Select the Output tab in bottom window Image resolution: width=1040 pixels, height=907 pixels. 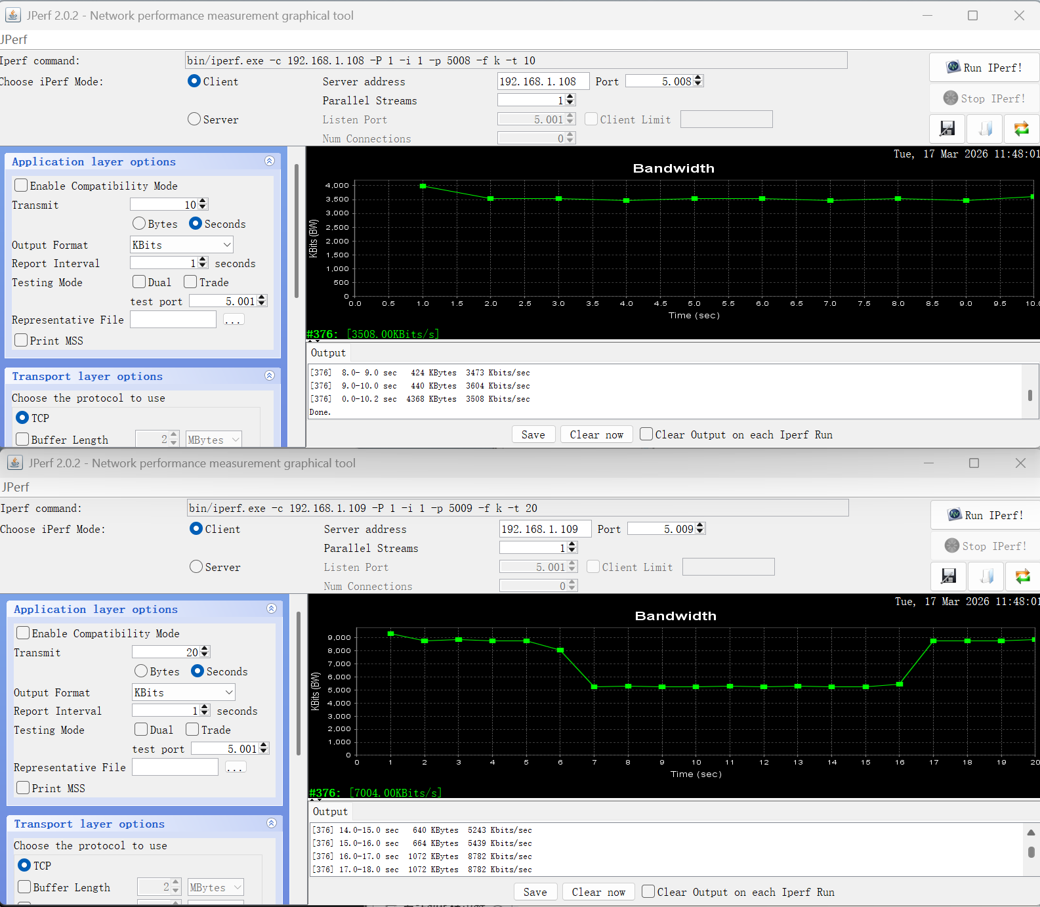click(x=330, y=812)
